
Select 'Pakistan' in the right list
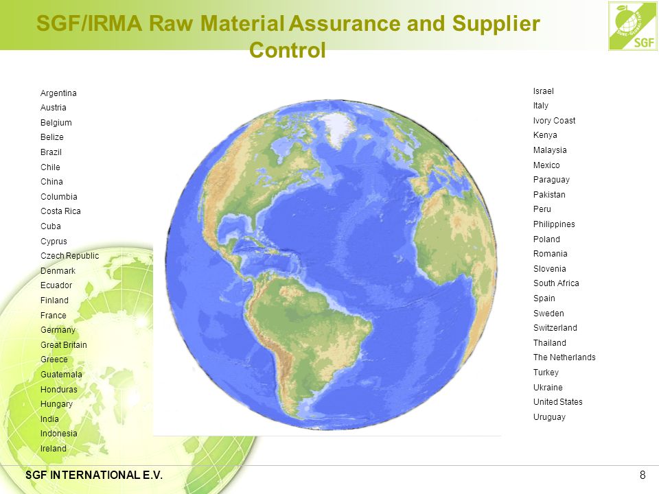point(549,194)
